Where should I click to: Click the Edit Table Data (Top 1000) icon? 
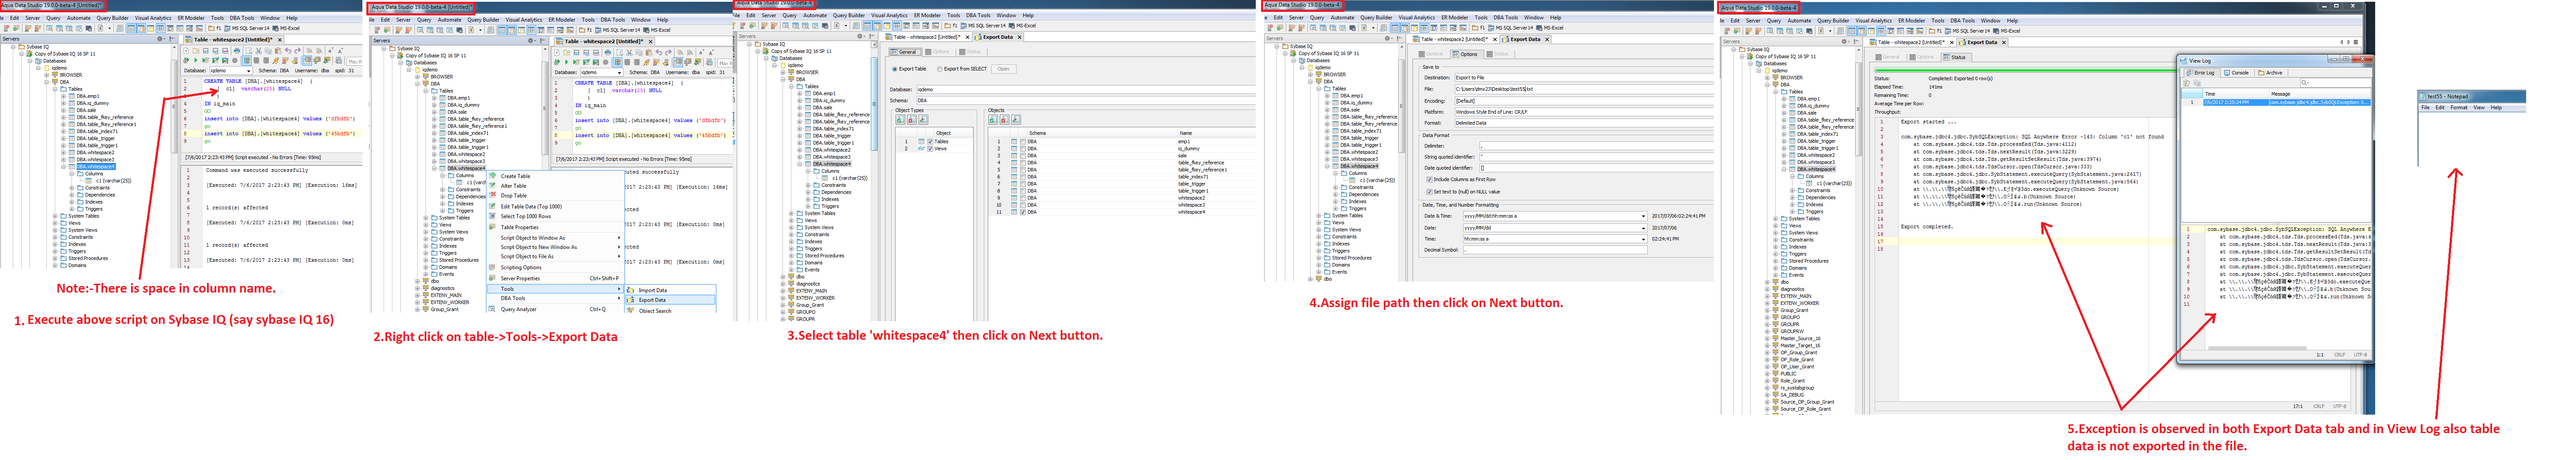(493, 207)
